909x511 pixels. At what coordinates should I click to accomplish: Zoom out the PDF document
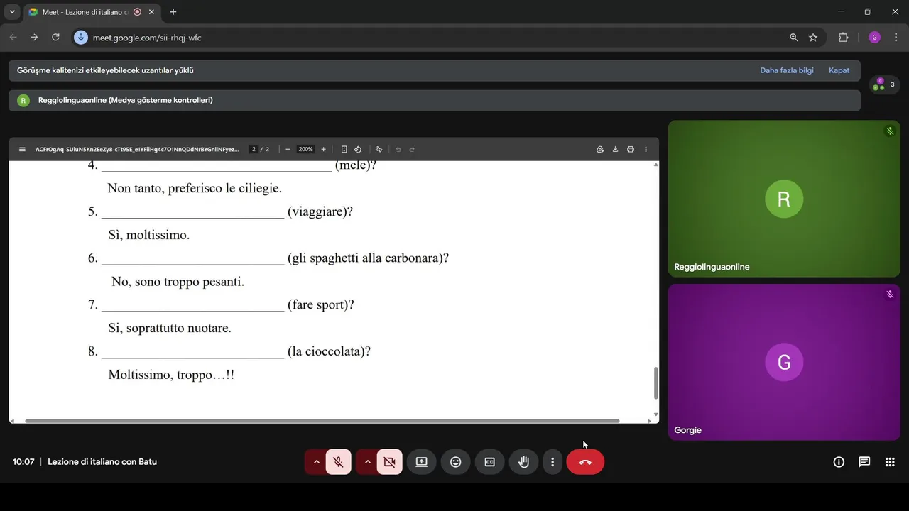pos(288,150)
